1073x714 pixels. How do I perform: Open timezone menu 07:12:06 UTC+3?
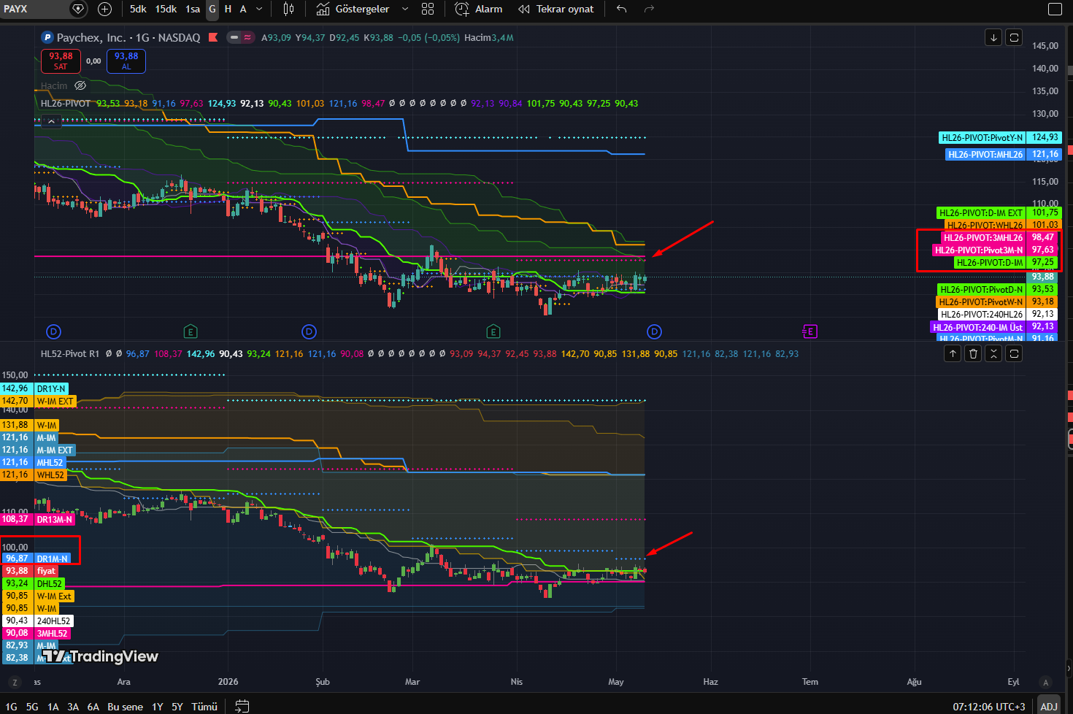(x=989, y=707)
